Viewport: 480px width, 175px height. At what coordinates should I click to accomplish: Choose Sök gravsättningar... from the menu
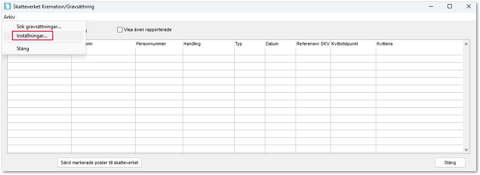click(44, 27)
